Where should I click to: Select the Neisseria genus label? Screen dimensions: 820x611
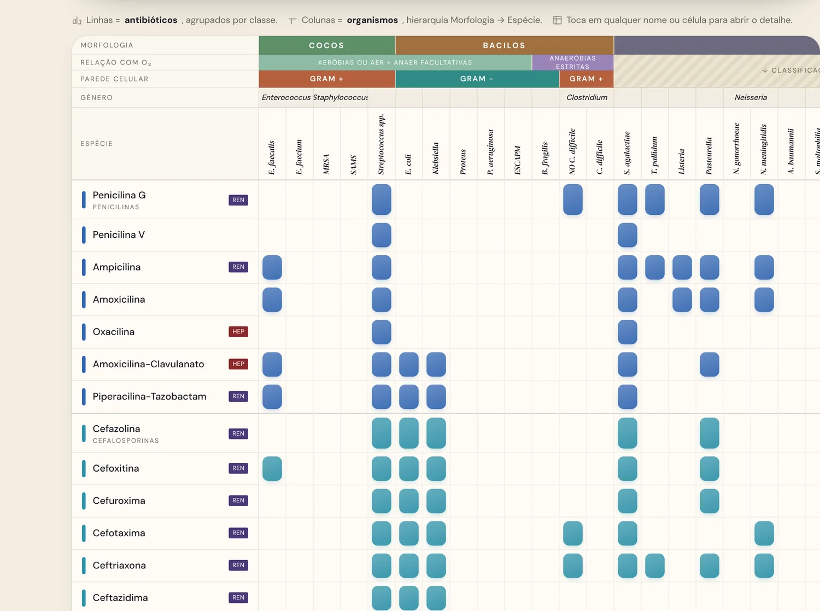click(751, 97)
